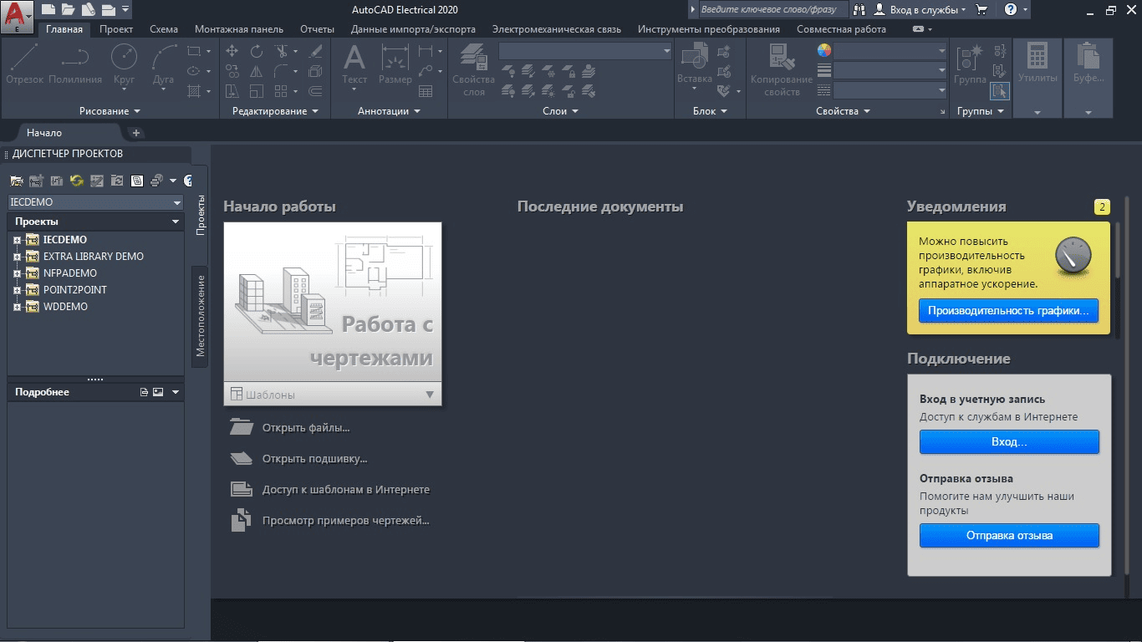Click the refresh icon in project manager toolbar

pyautogui.click(x=77, y=180)
